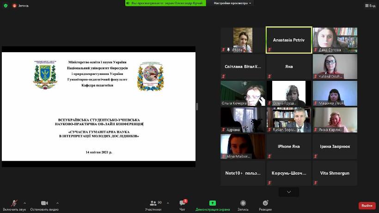Click muted mic icon on Ірина Заярнюк tile
Image resolution: width=379 pixels, height=213 pixels.
[x=316, y=156]
